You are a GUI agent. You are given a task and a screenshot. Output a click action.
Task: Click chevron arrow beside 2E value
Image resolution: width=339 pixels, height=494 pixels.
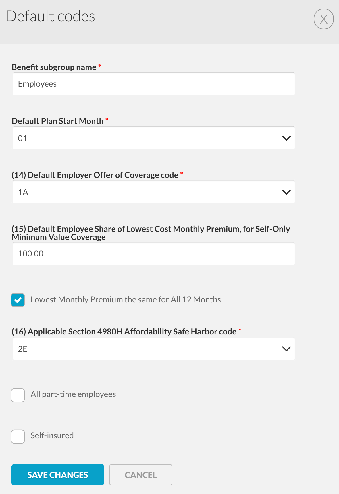click(286, 349)
